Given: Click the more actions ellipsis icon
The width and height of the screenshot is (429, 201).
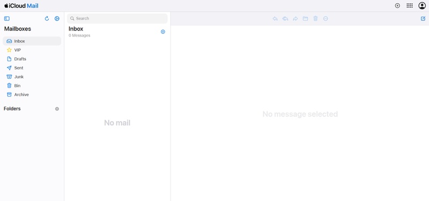Looking at the screenshot, I should (x=326, y=19).
